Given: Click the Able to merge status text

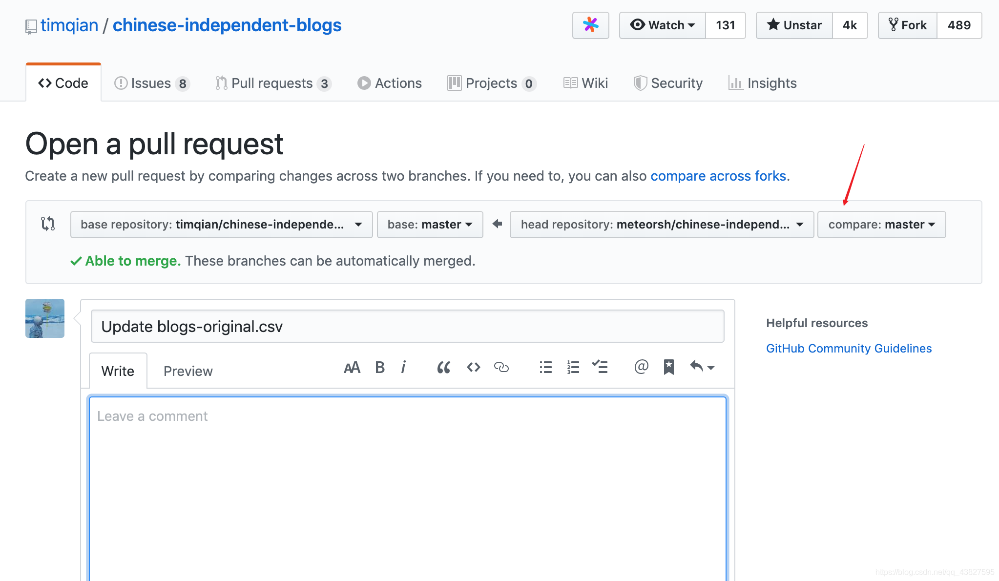Looking at the screenshot, I should pos(133,261).
